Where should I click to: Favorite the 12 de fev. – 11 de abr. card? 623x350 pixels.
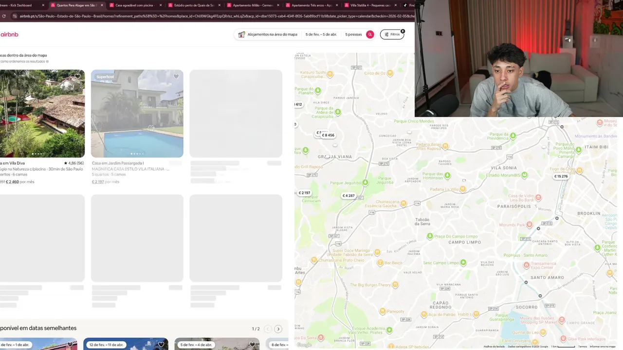[161, 345]
